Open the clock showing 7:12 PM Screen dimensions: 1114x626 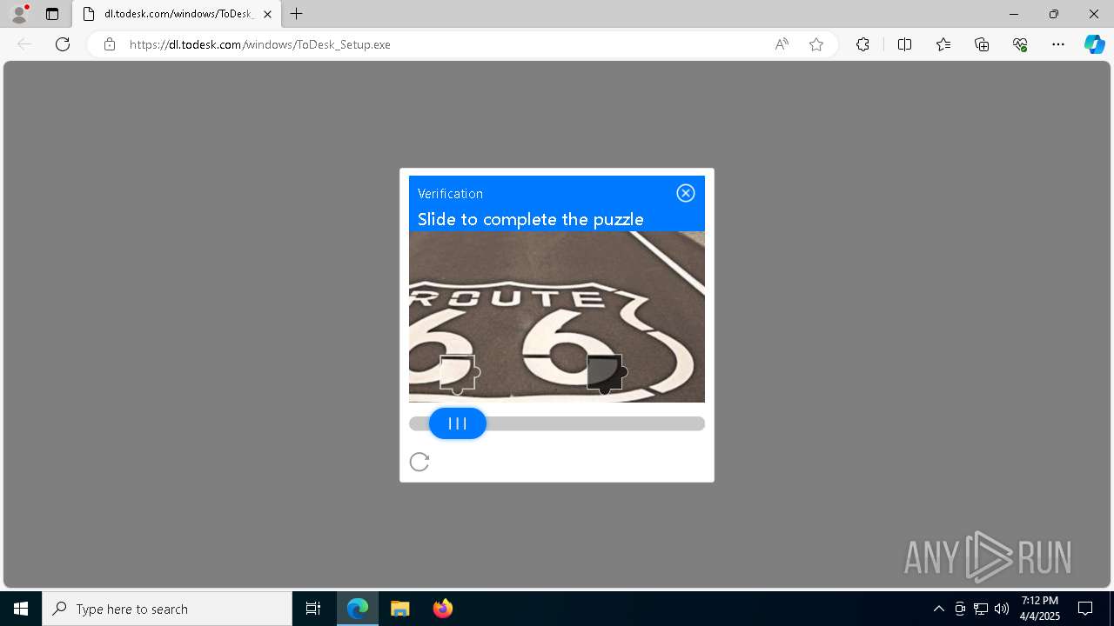(x=1040, y=609)
